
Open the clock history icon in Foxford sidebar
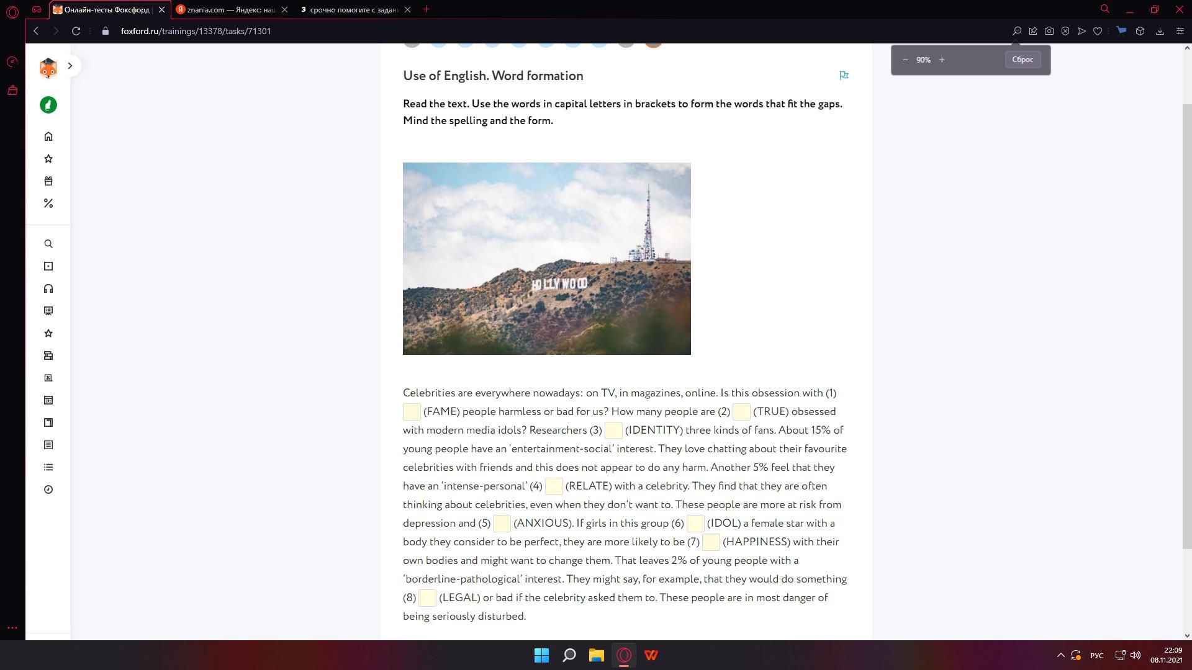(48, 489)
